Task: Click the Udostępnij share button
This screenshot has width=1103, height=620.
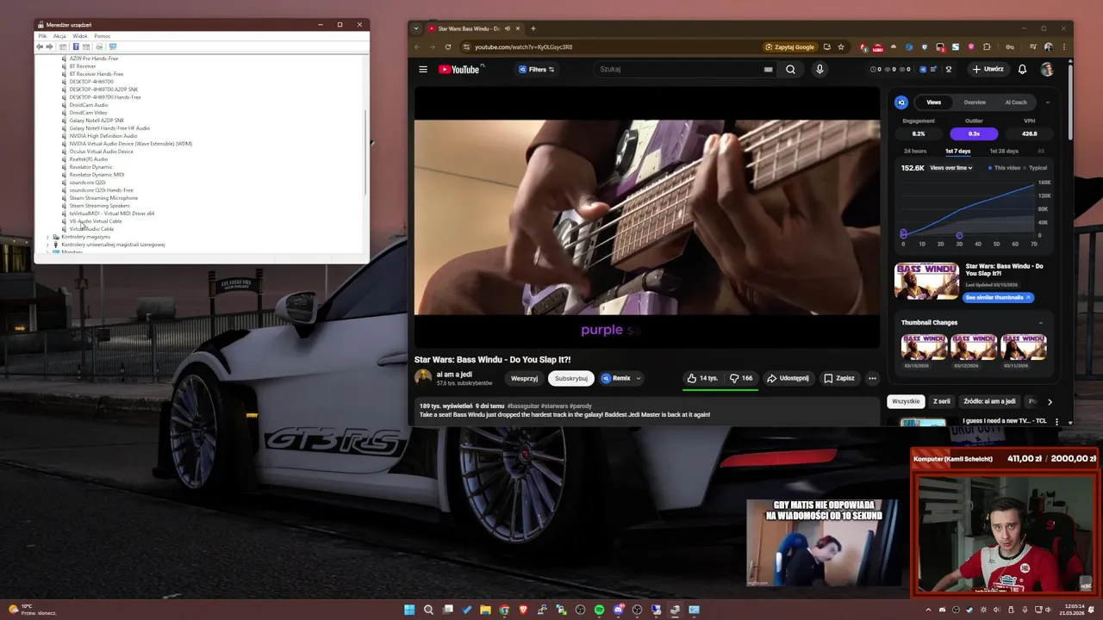Action: click(788, 378)
